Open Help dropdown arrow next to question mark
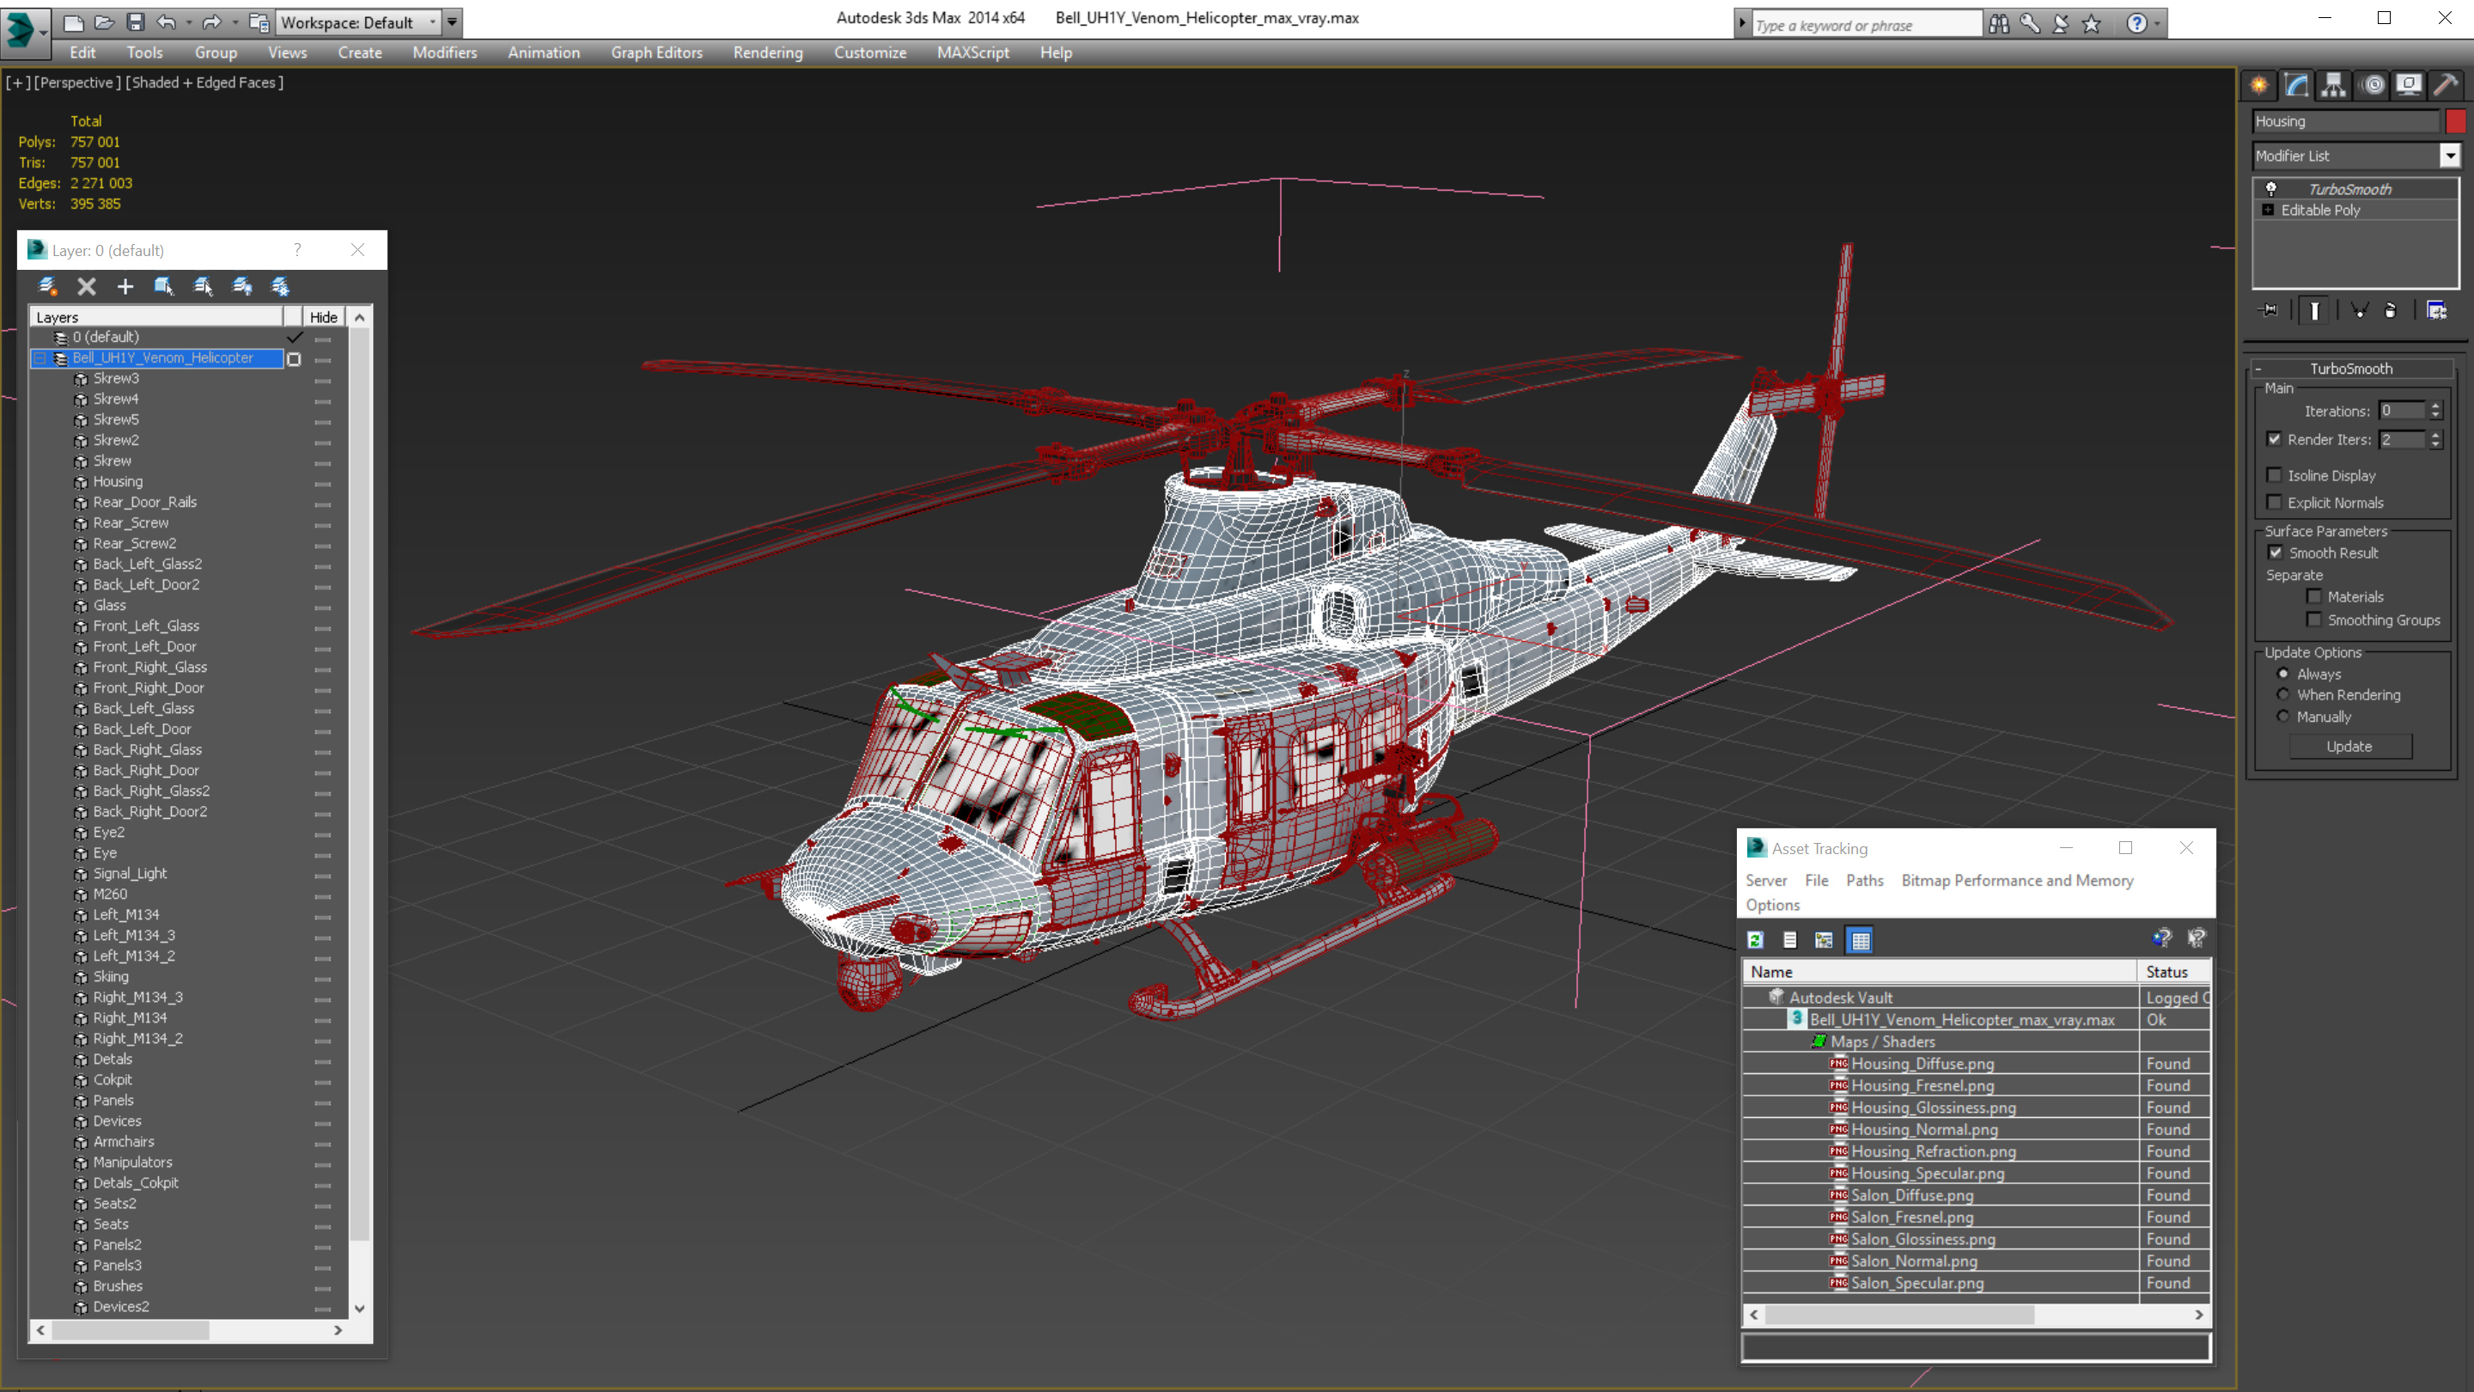 point(2157,23)
